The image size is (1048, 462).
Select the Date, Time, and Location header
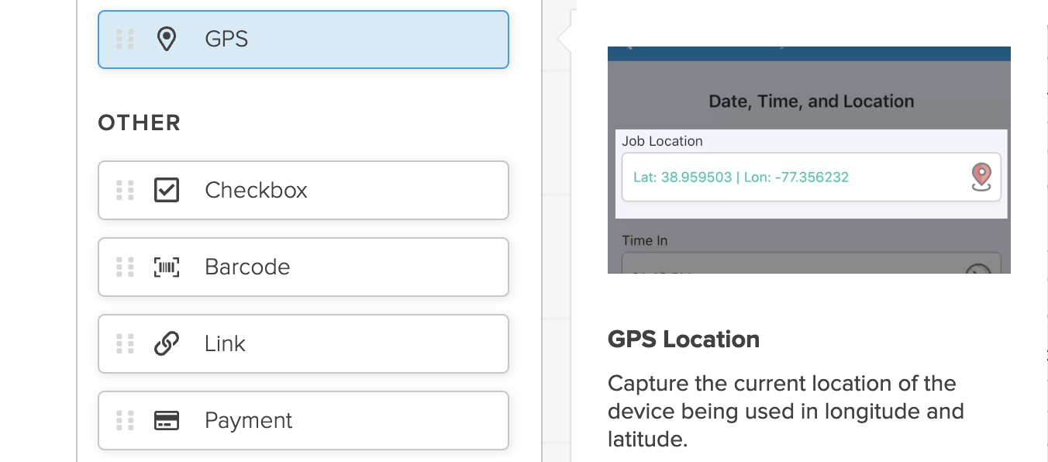pyautogui.click(x=811, y=101)
